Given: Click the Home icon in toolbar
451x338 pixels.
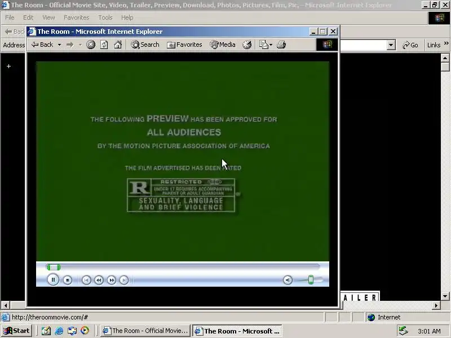Looking at the screenshot, I should 118,45.
